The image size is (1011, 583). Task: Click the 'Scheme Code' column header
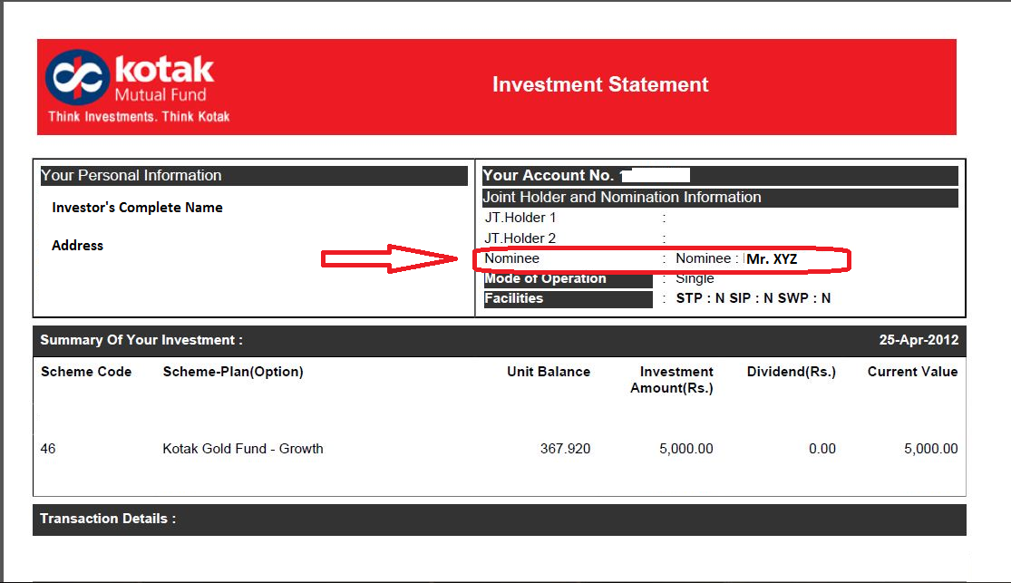point(86,372)
